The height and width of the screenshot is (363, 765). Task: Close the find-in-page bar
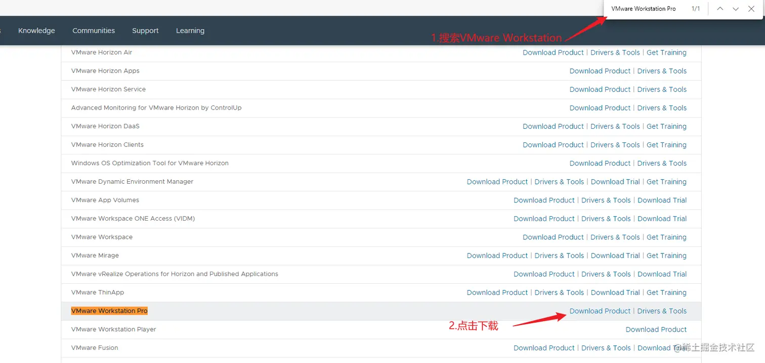pos(751,9)
